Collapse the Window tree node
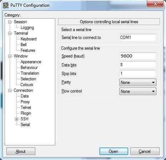The height and width of the screenshot is (160, 166). click(10, 56)
